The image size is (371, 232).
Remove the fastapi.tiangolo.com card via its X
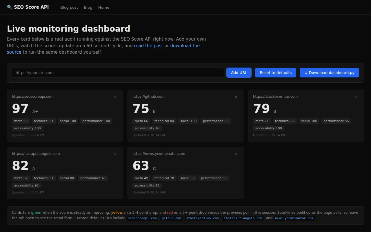pos(115,154)
